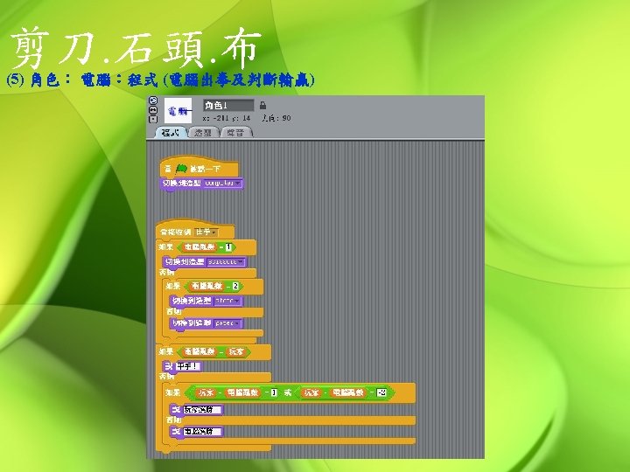This screenshot has height=472, width=630.
Task: Click the 平手! say text field
Action: click(189, 366)
